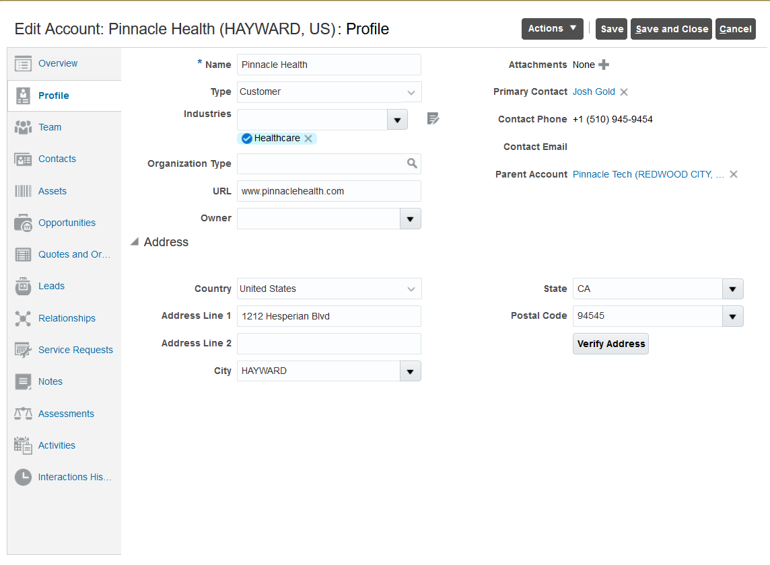The width and height of the screenshot is (770, 565).
Task: Open the Industries edit list icon
Action: click(433, 119)
